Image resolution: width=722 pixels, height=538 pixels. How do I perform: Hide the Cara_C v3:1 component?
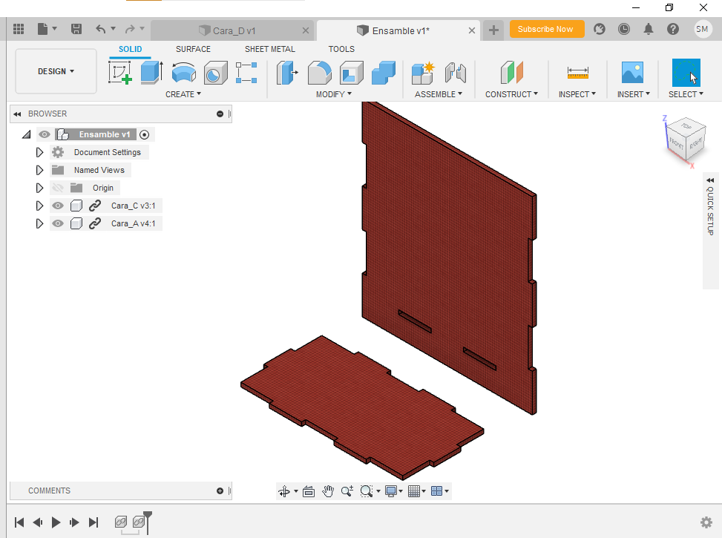click(x=58, y=206)
